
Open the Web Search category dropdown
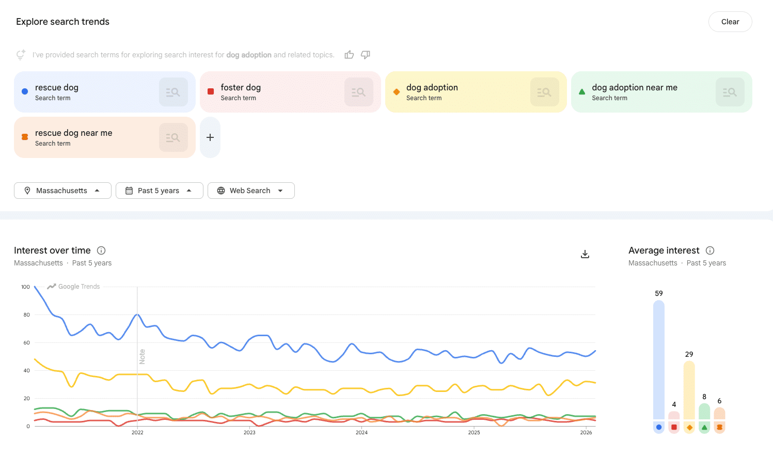(251, 190)
